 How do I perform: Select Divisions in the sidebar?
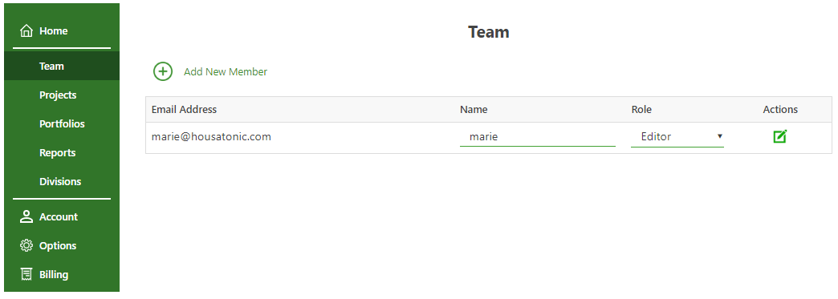62,181
